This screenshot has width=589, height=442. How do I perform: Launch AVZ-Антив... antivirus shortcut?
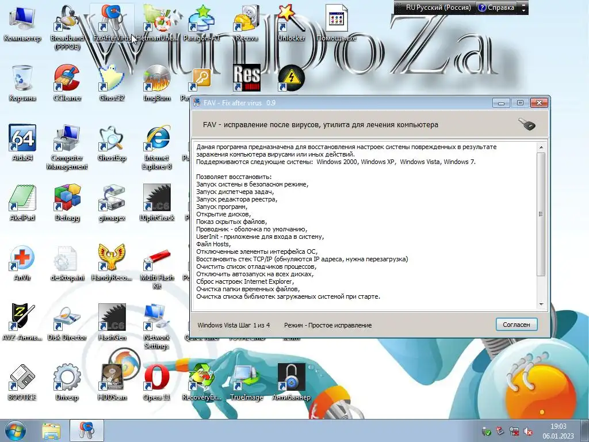tap(22, 322)
